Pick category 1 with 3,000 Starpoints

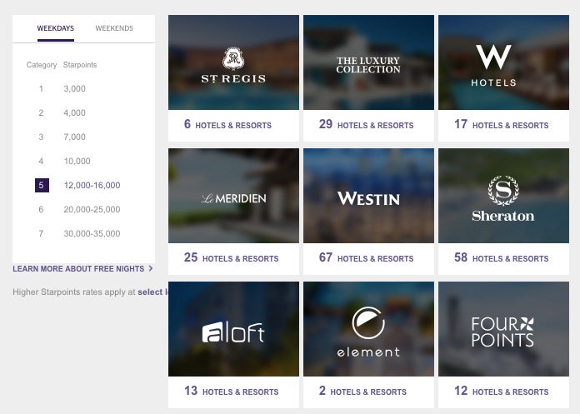62,88
